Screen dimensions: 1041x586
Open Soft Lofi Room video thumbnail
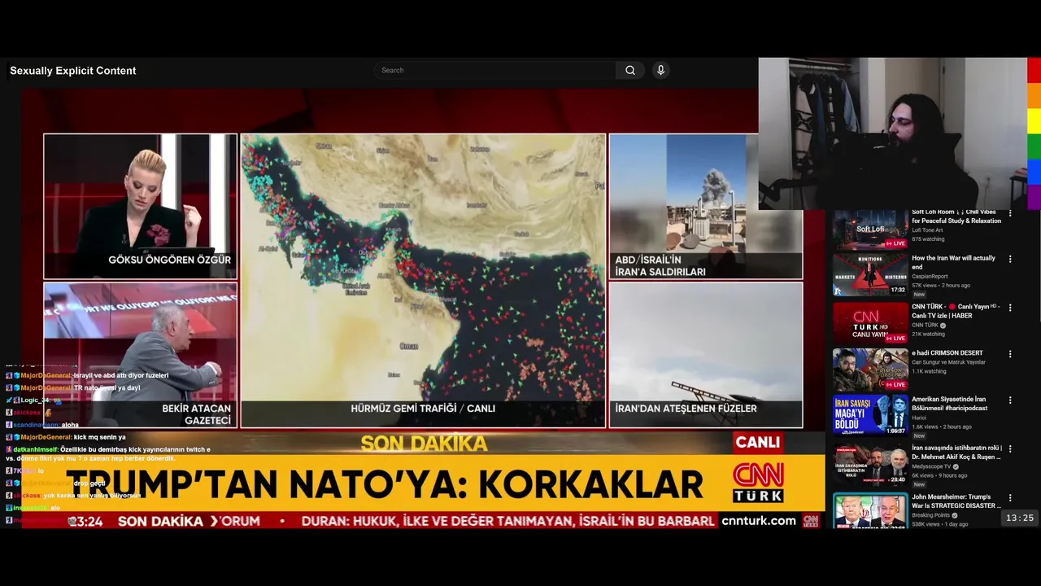click(x=870, y=229)
